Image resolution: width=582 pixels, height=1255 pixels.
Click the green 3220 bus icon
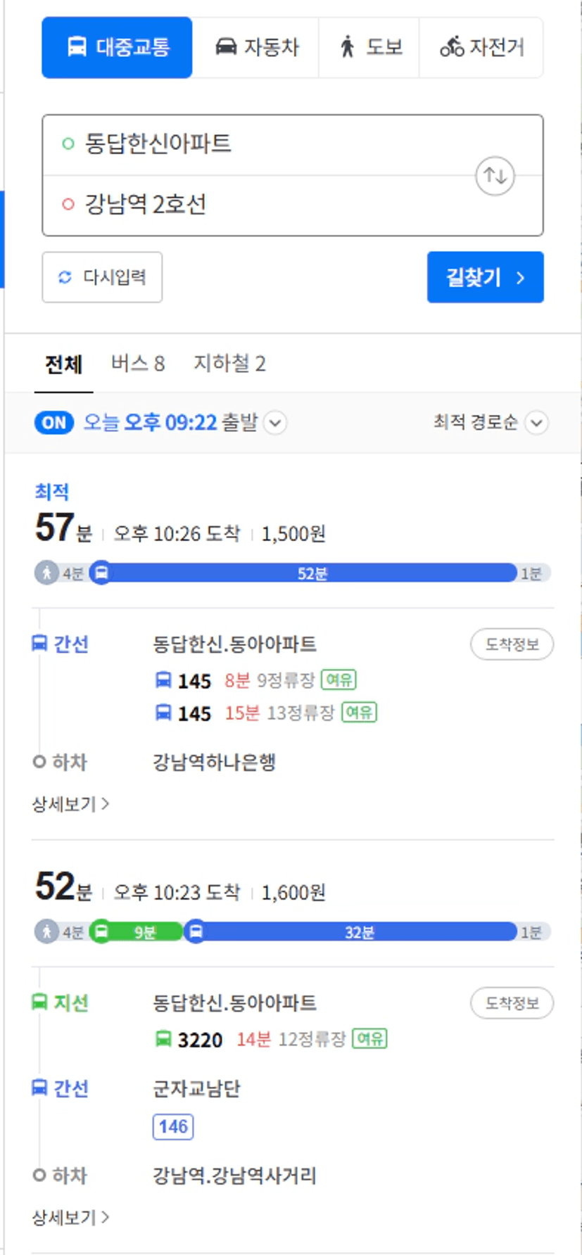(x=163, y=1039)
